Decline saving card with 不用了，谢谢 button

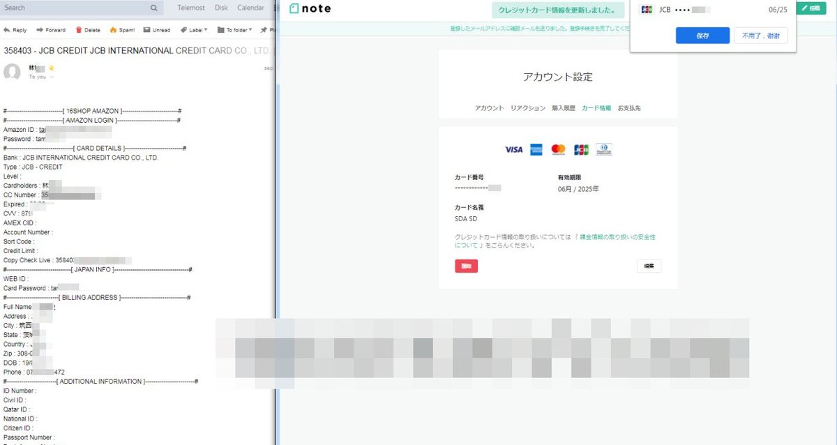pyautogui.click(x=760, y=36)
